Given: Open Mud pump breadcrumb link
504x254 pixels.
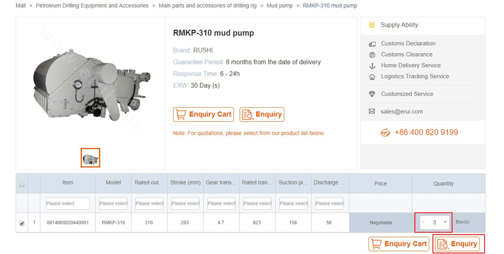Looking at the screenshot, I should click(280, 6).
